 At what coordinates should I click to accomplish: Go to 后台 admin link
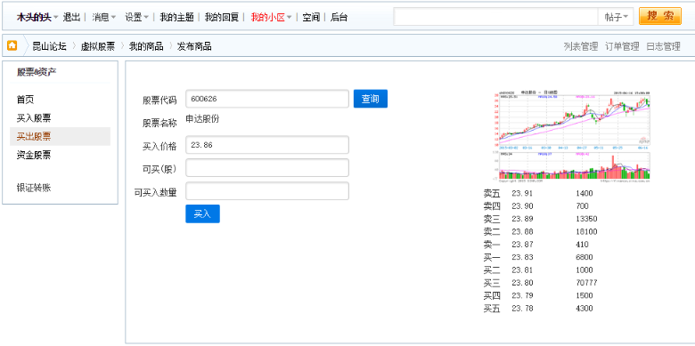pos(339,18)
